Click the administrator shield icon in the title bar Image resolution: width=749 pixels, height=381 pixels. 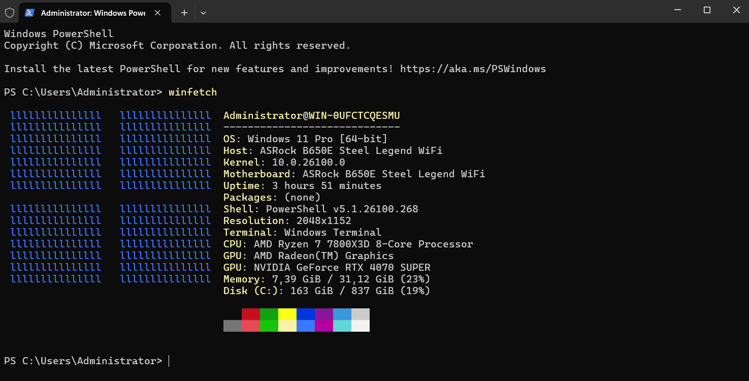[x=10, y=13]
